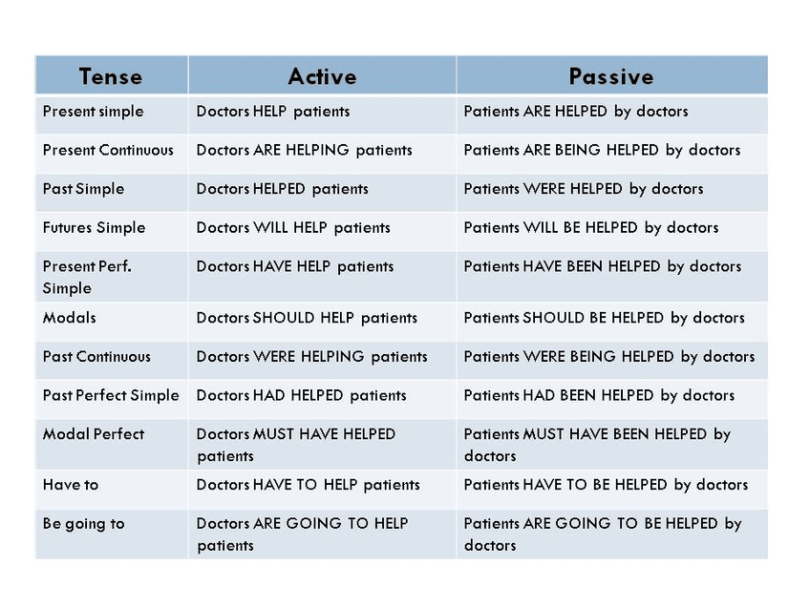Select "Doctors HAD HELPED patients" cell

pyautogui.click(x=302, y=395)
